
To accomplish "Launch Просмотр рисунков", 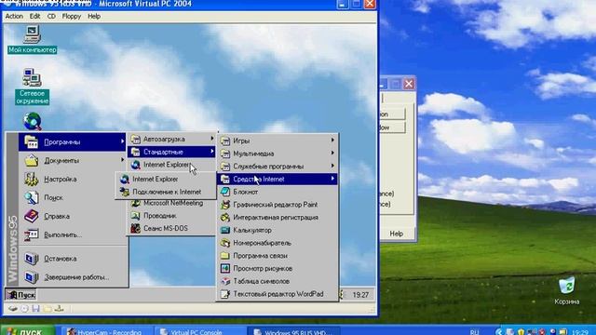I will point(278,269).
